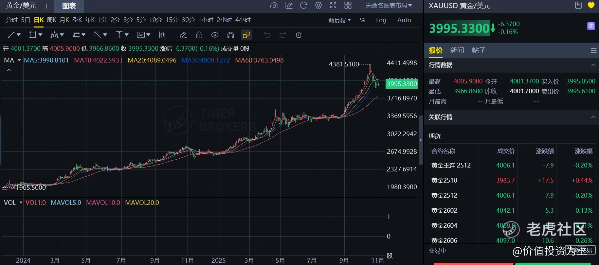Click the collapse handle beside the chart

[421, 140]
